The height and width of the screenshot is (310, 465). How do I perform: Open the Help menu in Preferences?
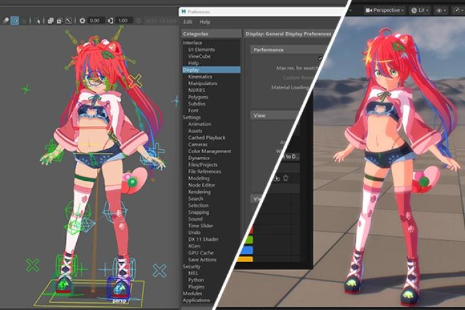point(205,22)
